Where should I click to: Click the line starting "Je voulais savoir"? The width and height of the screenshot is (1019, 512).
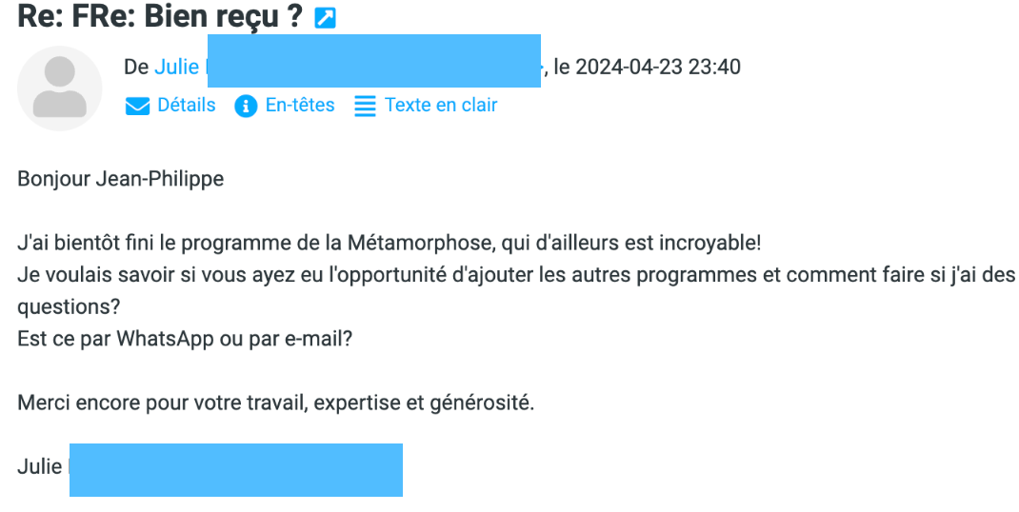point(476,275)
